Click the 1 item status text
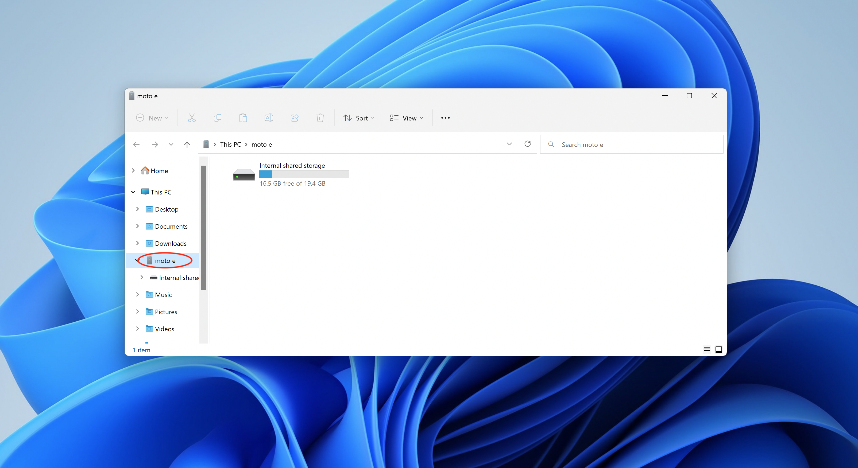Viewport: 858px width, 468px height. [141, 350]
